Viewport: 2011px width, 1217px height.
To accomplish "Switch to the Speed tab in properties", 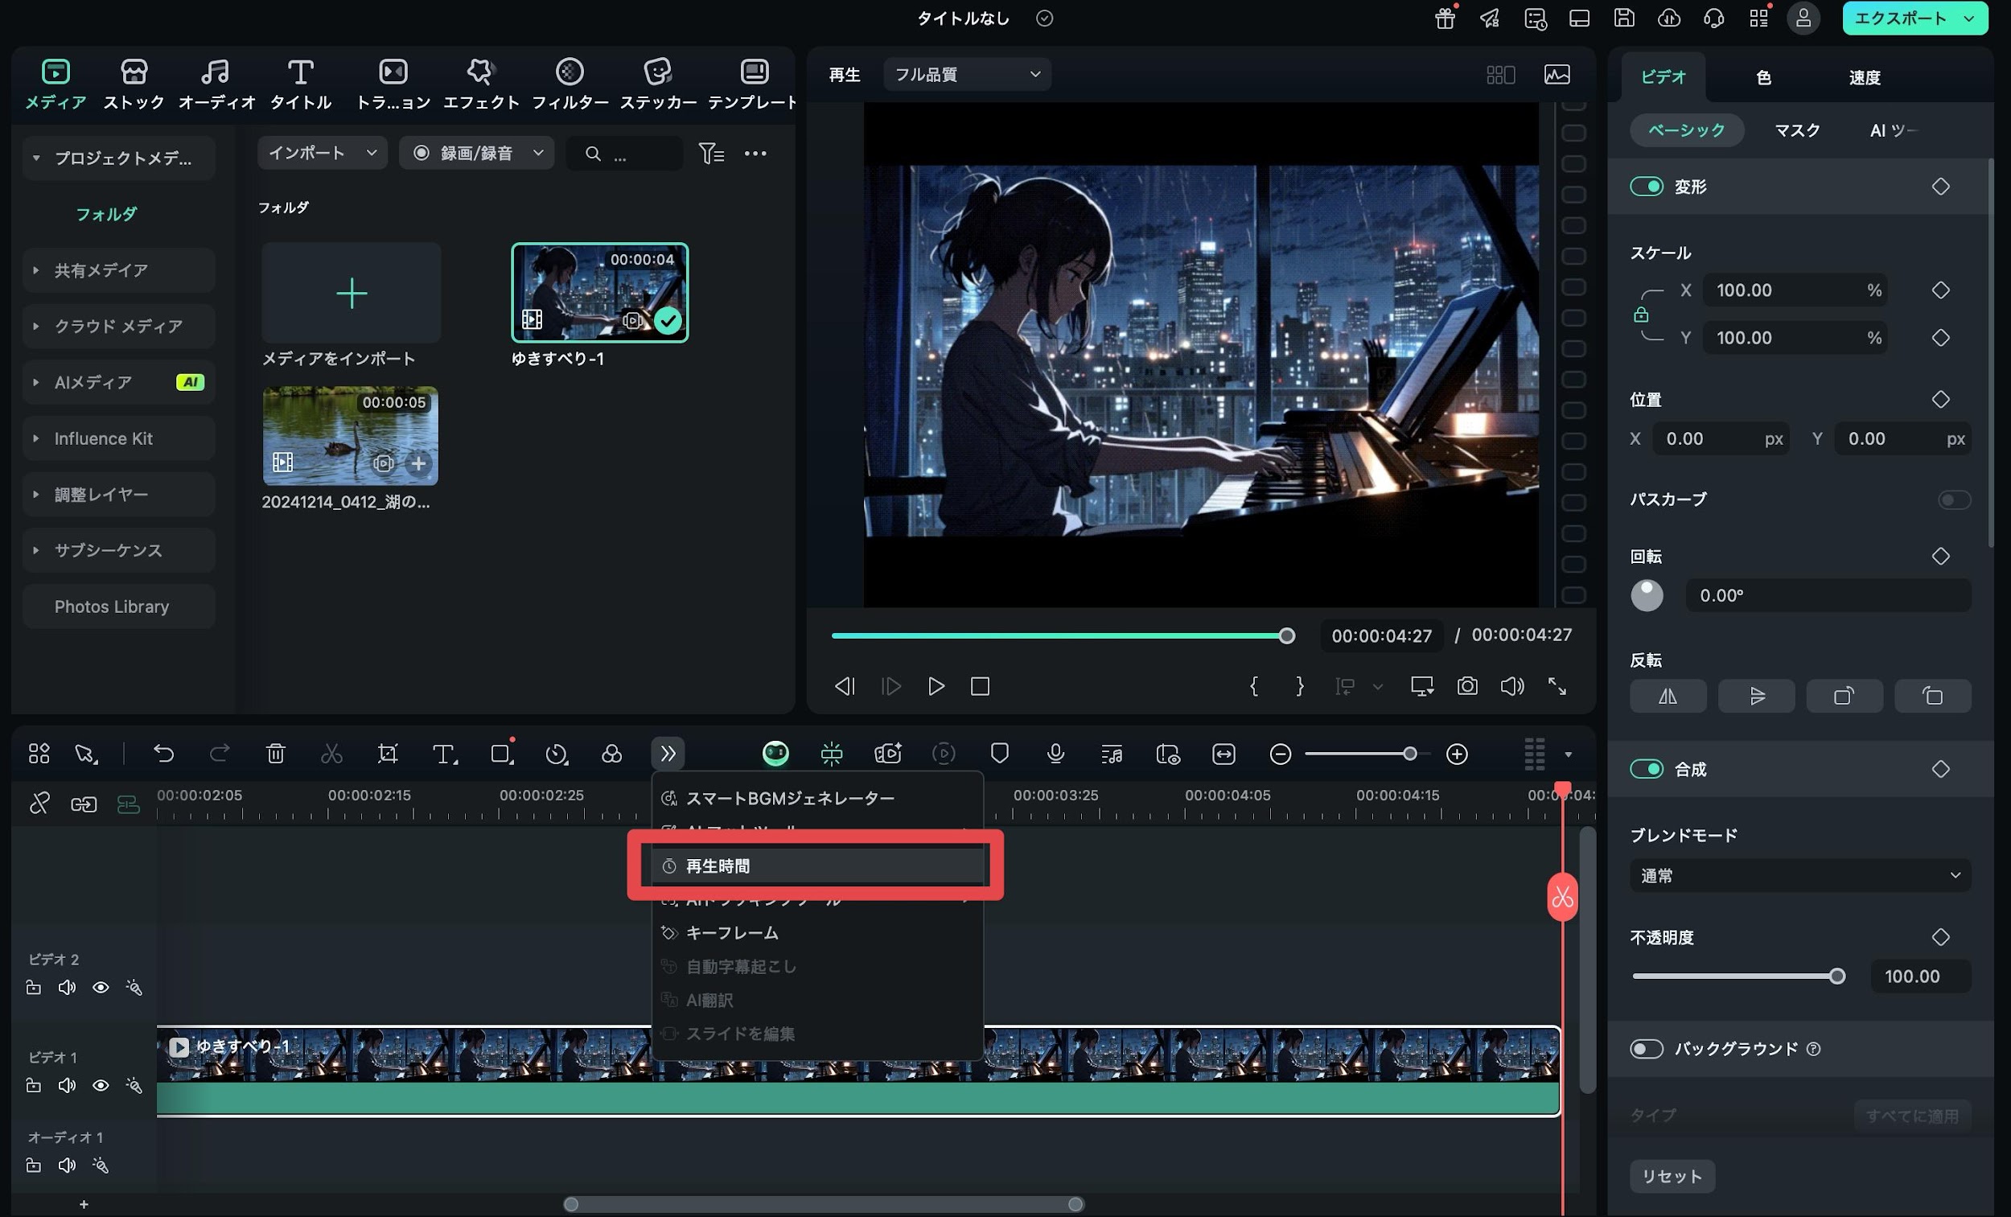I will pyautogui.click(x=1864, y=77).
